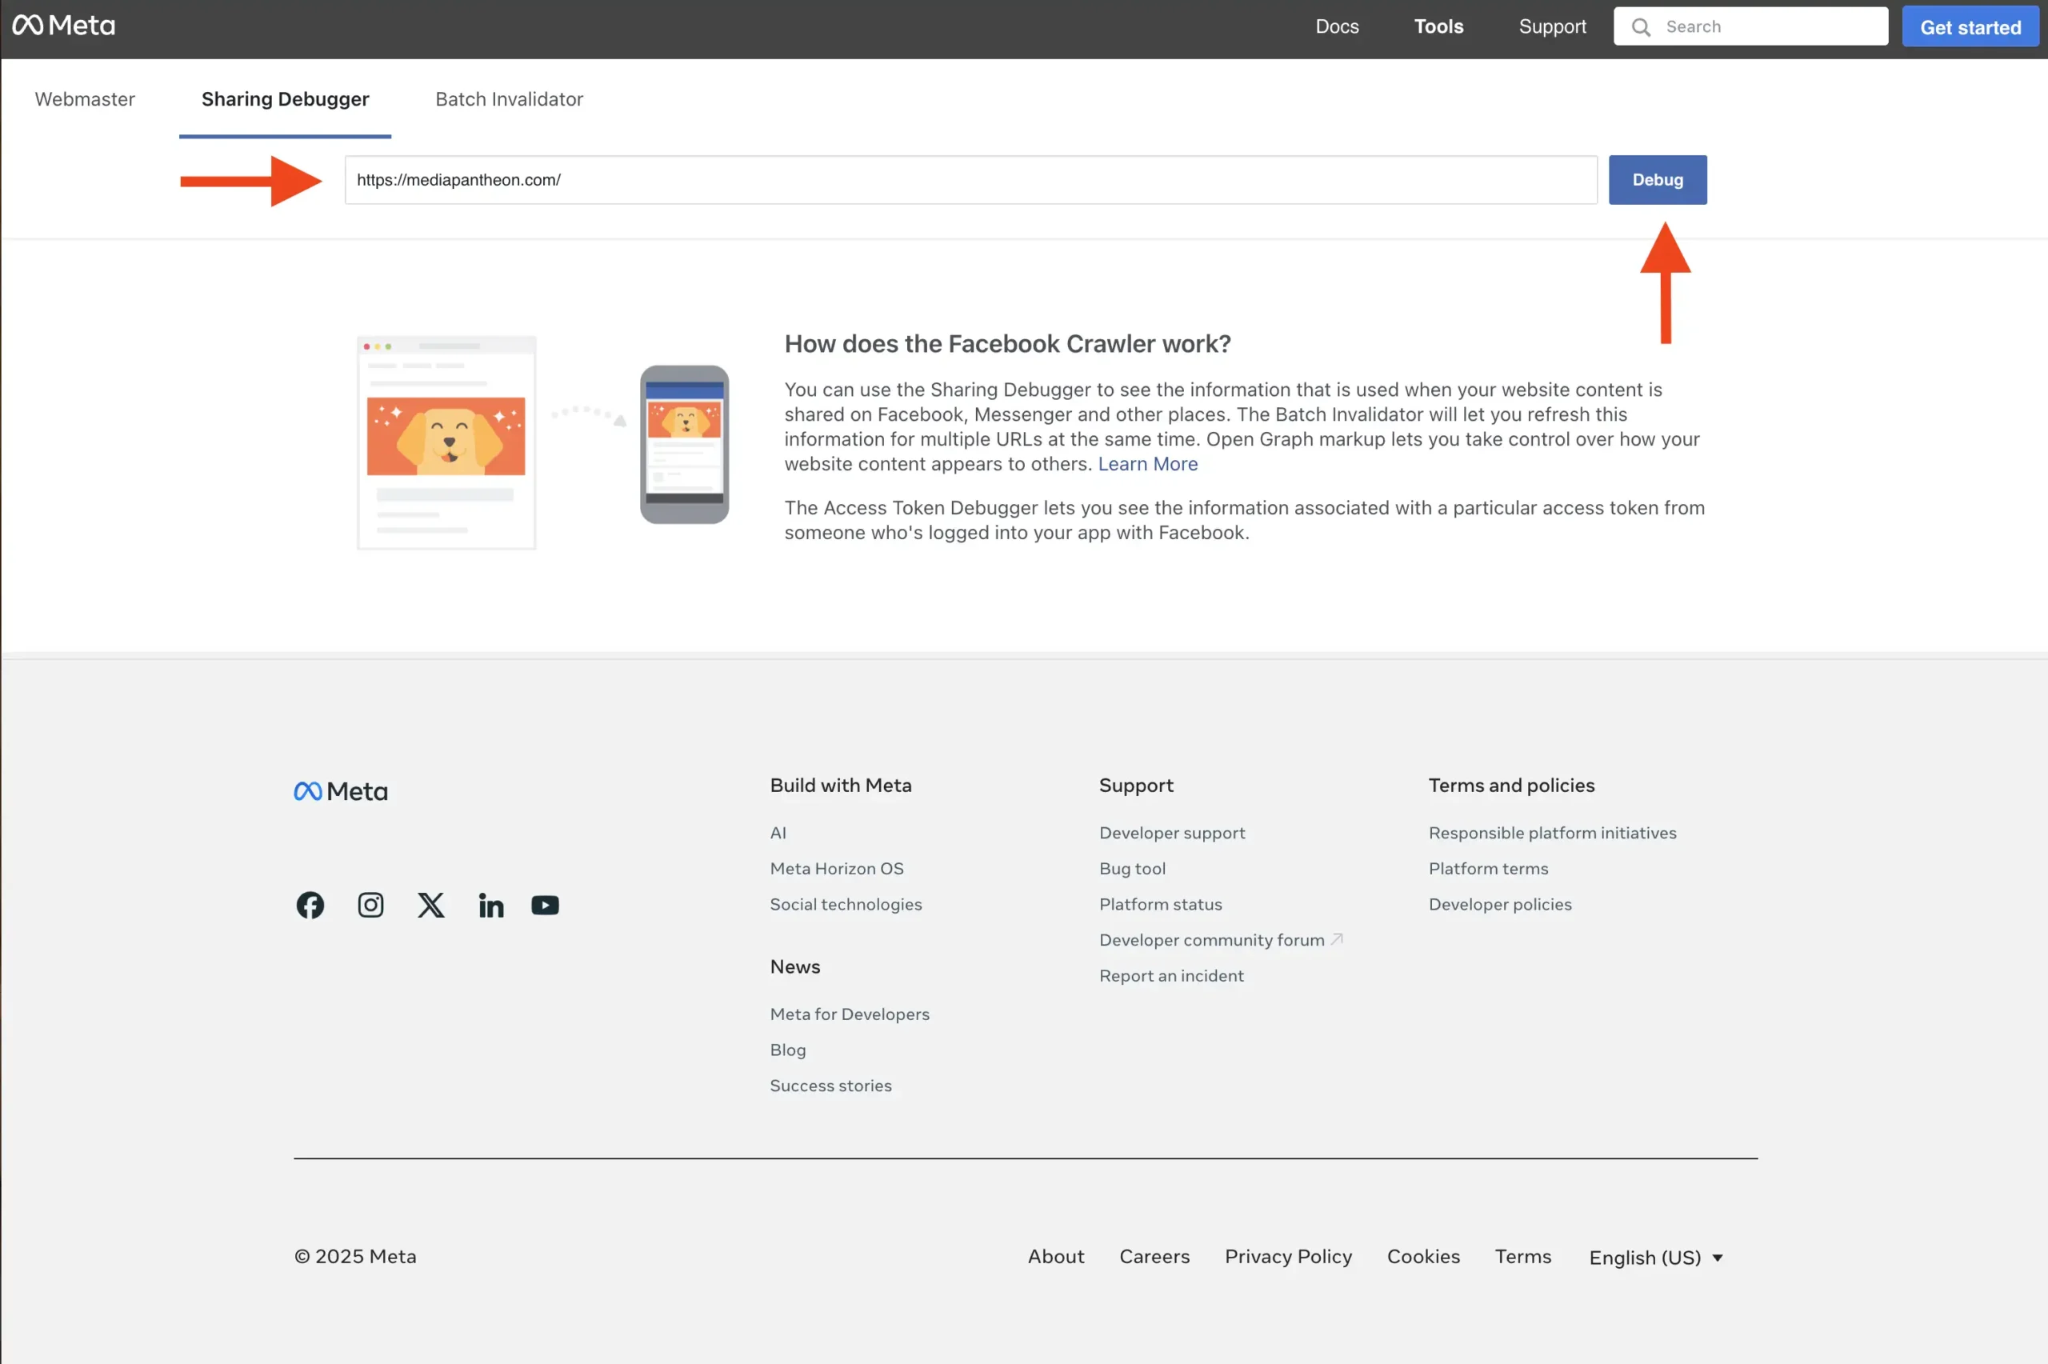Visit Social technologies link
This screenshot has height=1364, width=2048.
pyautogui.click(x=846, y=904)
